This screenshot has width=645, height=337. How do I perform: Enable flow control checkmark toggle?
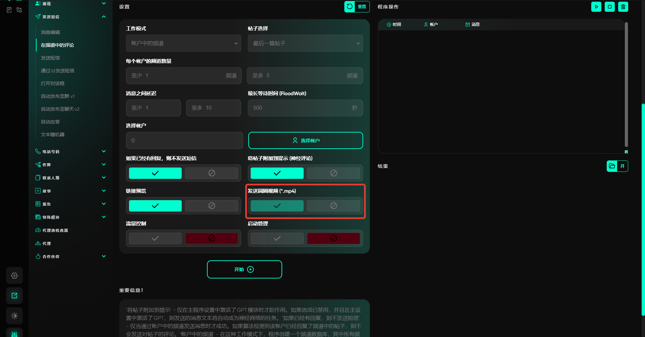coord(155,238)
